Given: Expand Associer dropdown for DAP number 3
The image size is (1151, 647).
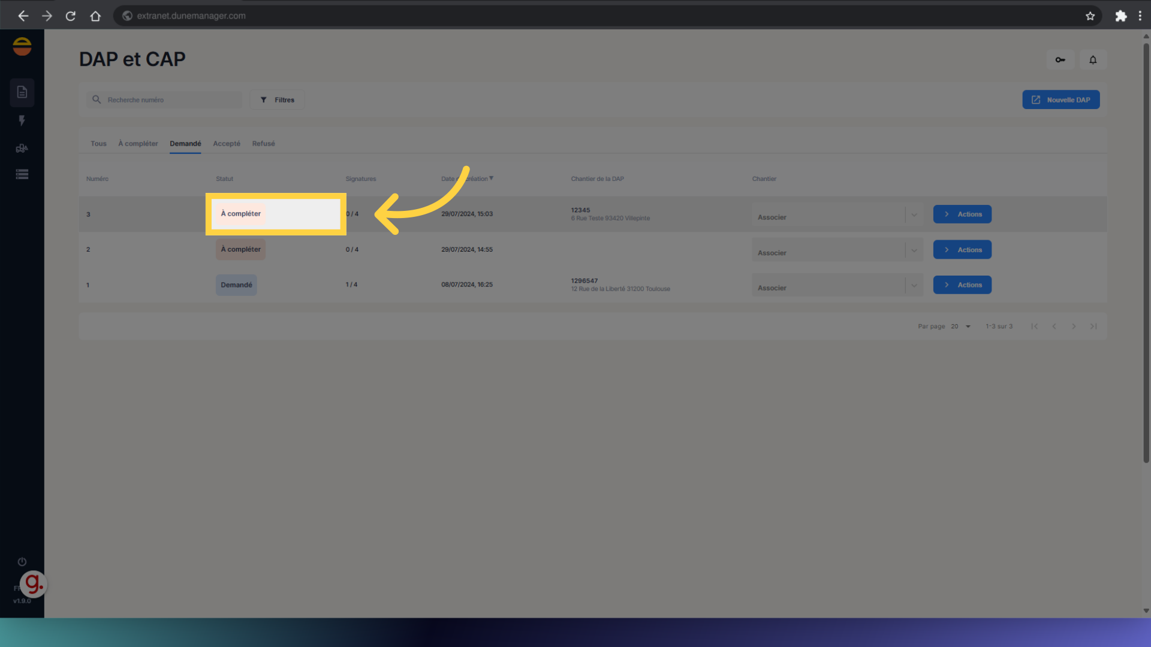Looking at the screenshot, I should click(x=914, y=215).
